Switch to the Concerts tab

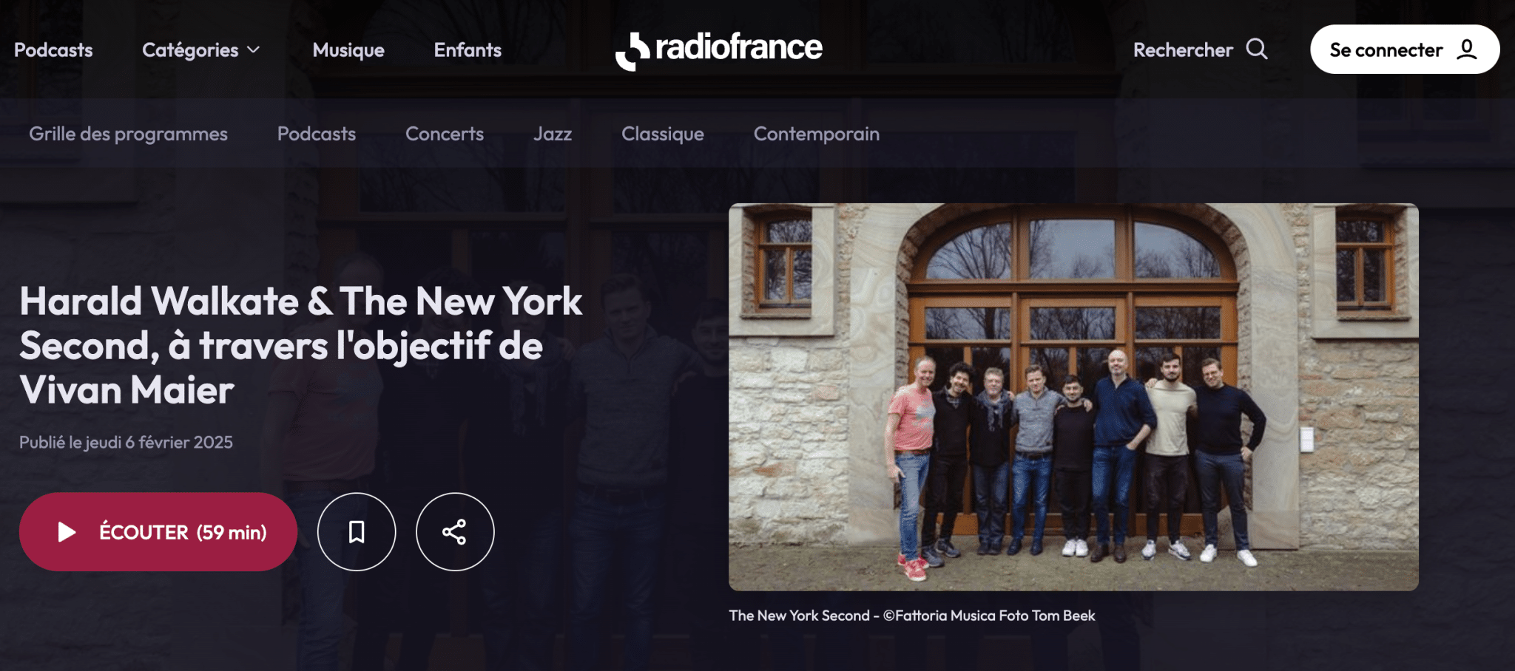pos(445,134)
